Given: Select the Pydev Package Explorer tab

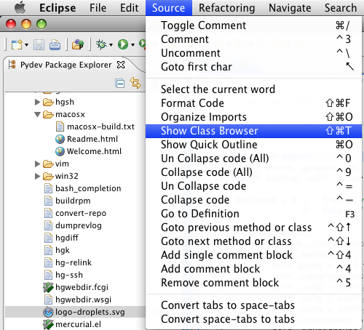Looking at the screenshot, I should 66,65.
